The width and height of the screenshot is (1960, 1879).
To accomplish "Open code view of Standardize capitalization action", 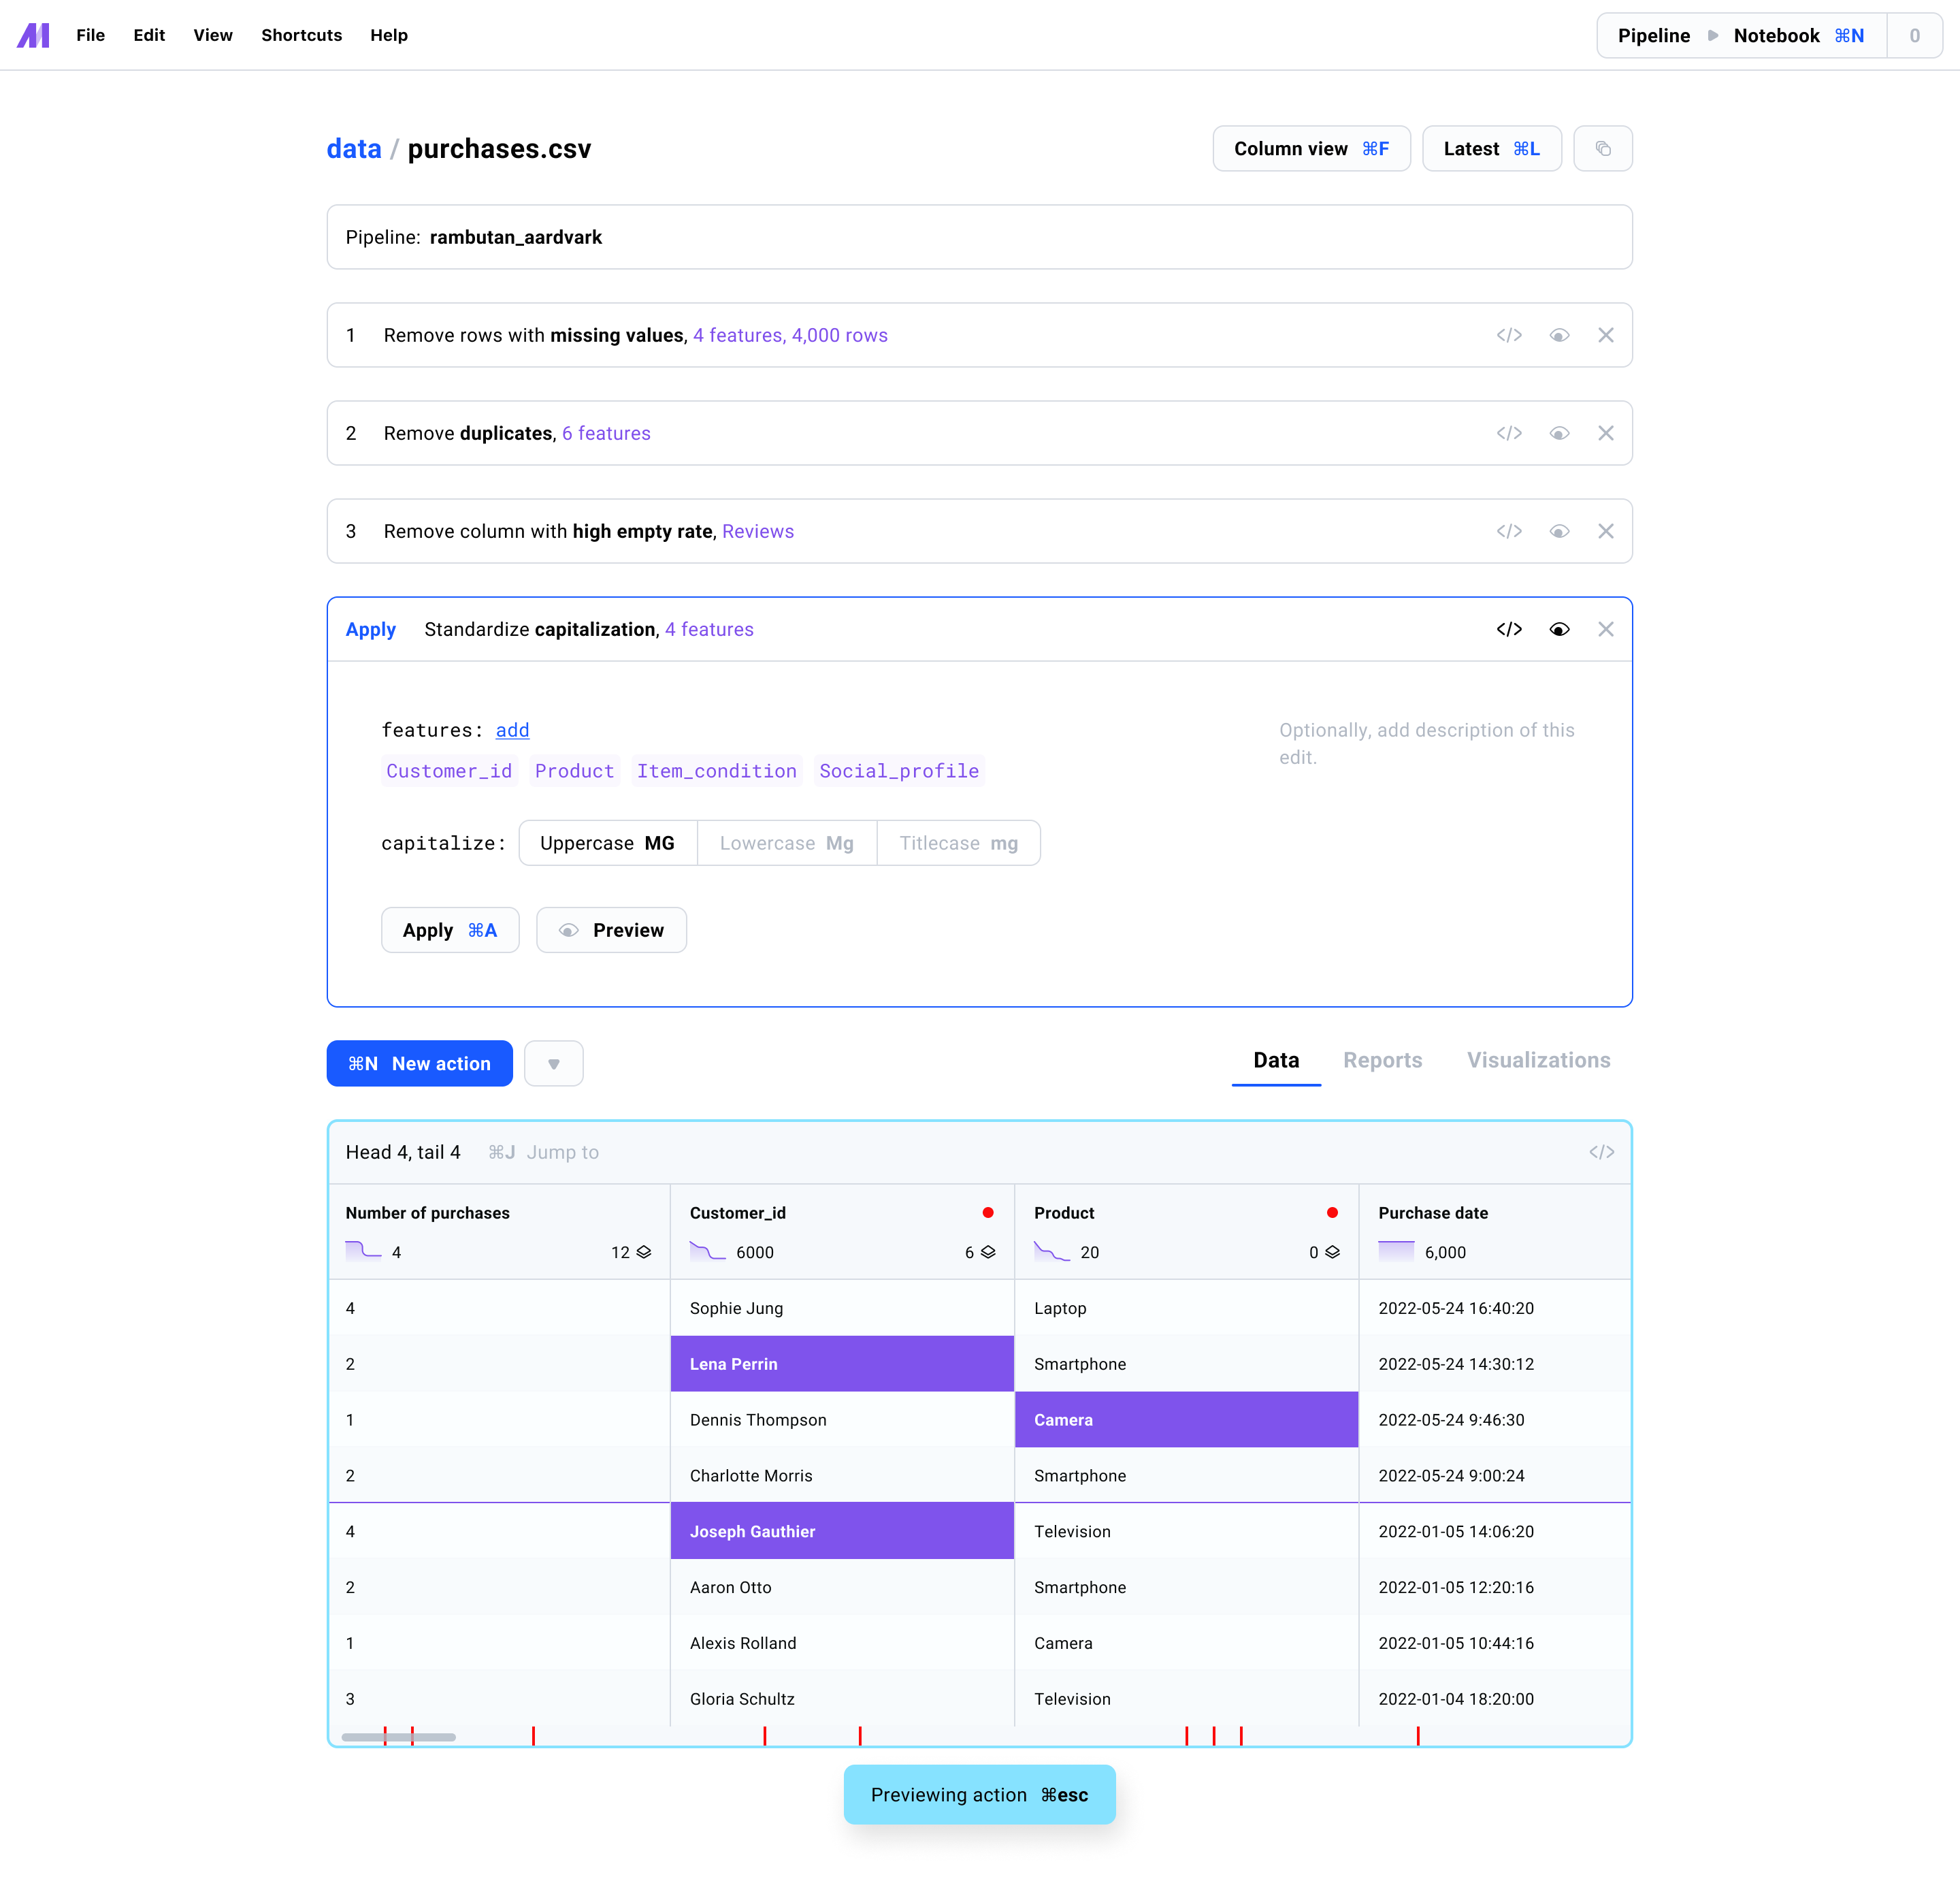I will click(x=1508, y=629).
